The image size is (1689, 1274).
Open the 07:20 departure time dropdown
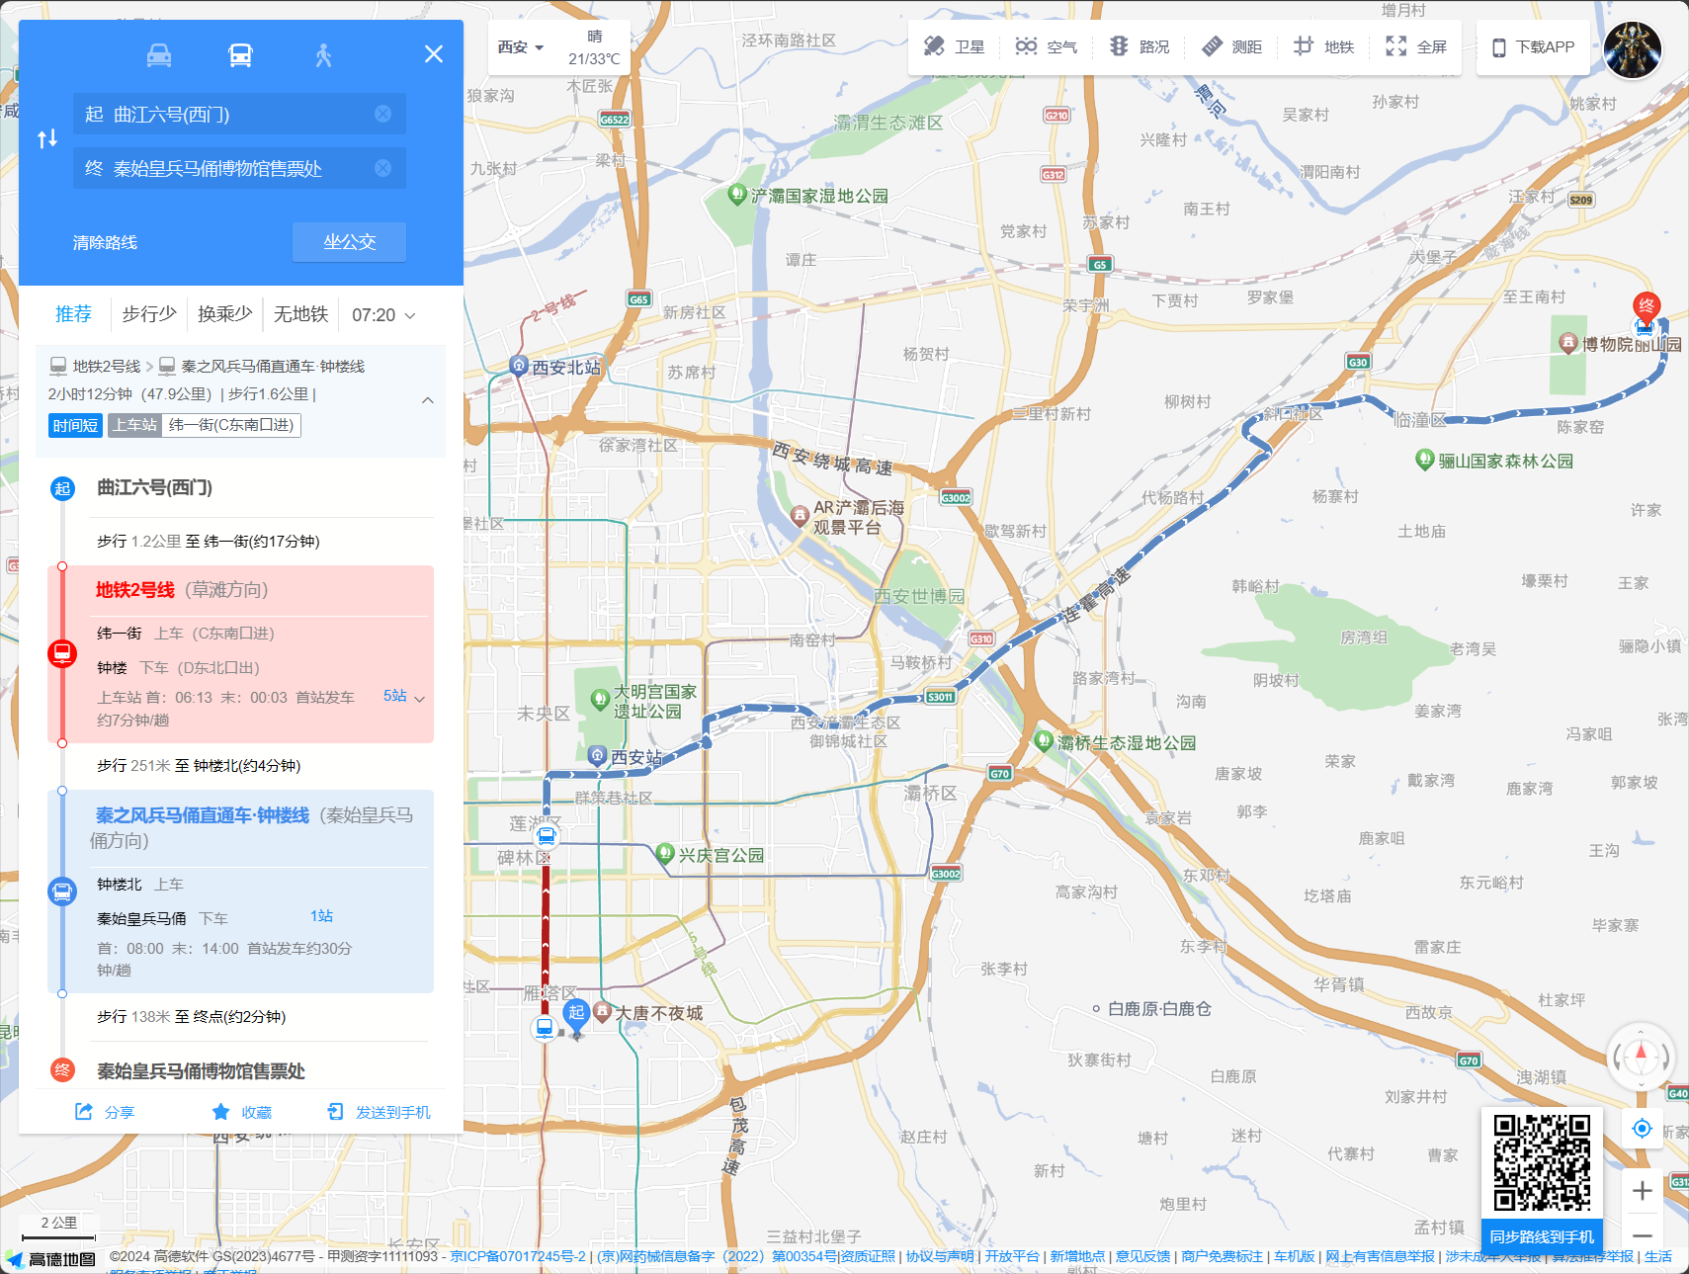pyautogui.click(x=383, y=315)
